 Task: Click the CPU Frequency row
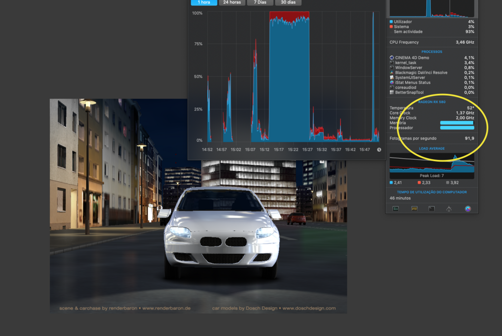click(x=432, y=42)
